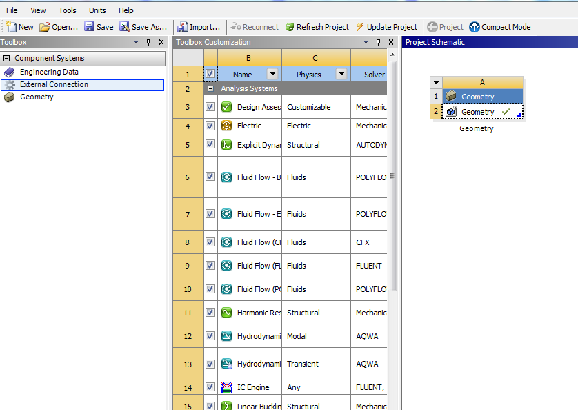The width and height of the screenshot is (578, 410).
Task: Click the Electric system icon
Action: pyautogui.click(x=226, y=126)
